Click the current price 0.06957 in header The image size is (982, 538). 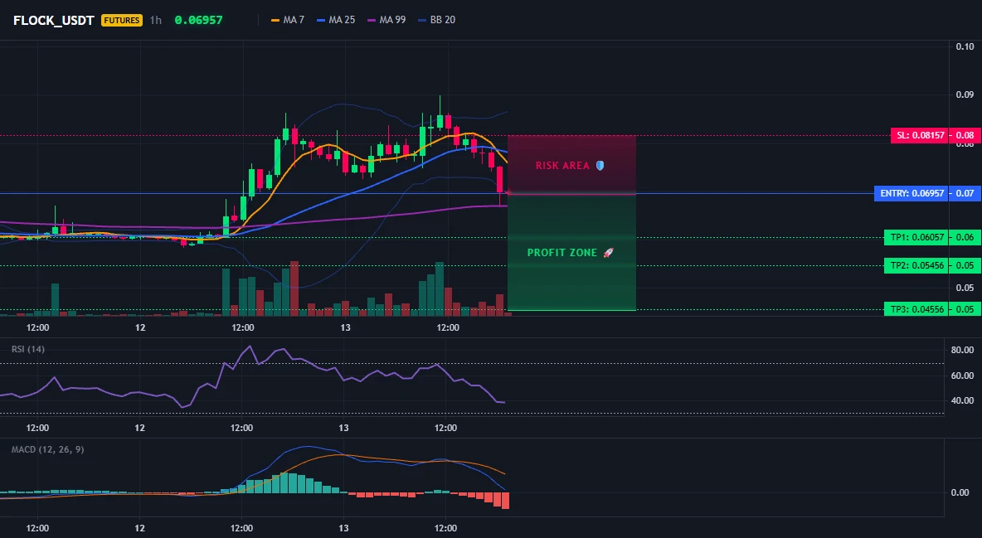(198, 20)
